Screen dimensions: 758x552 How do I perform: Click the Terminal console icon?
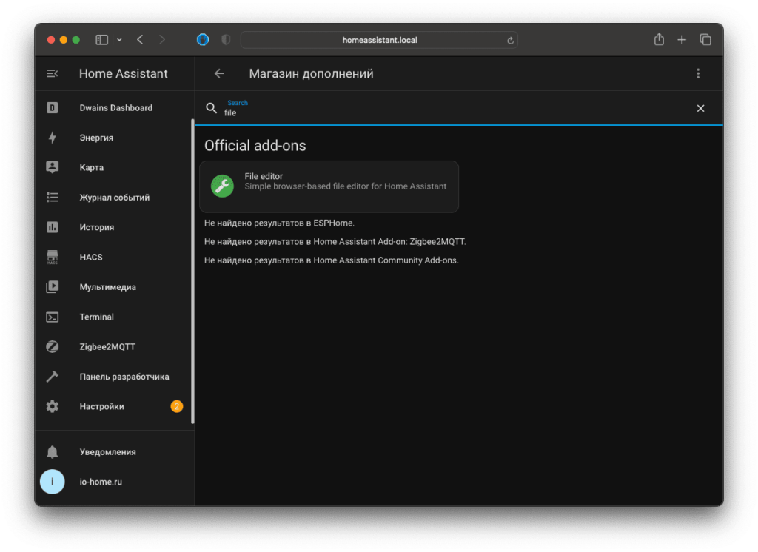[x=53, y=317]
